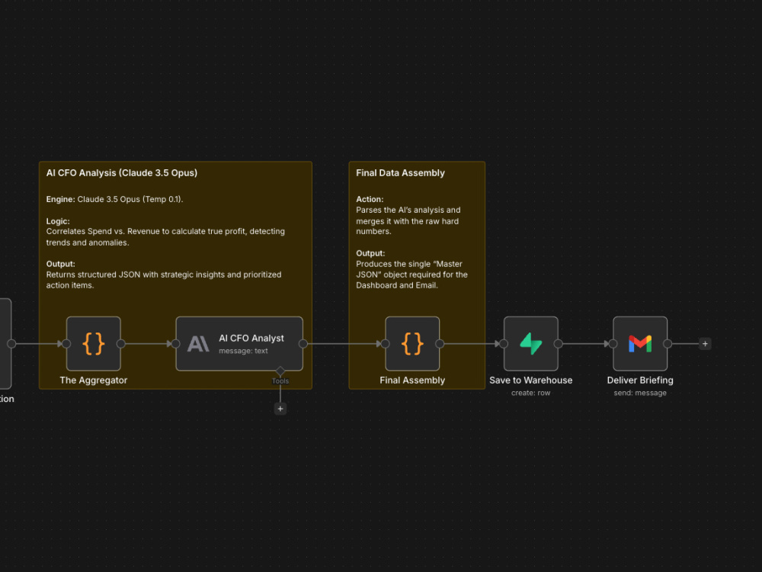
Task: Click the 'create: row' subtitle
Action: click(x=530, y=393)
